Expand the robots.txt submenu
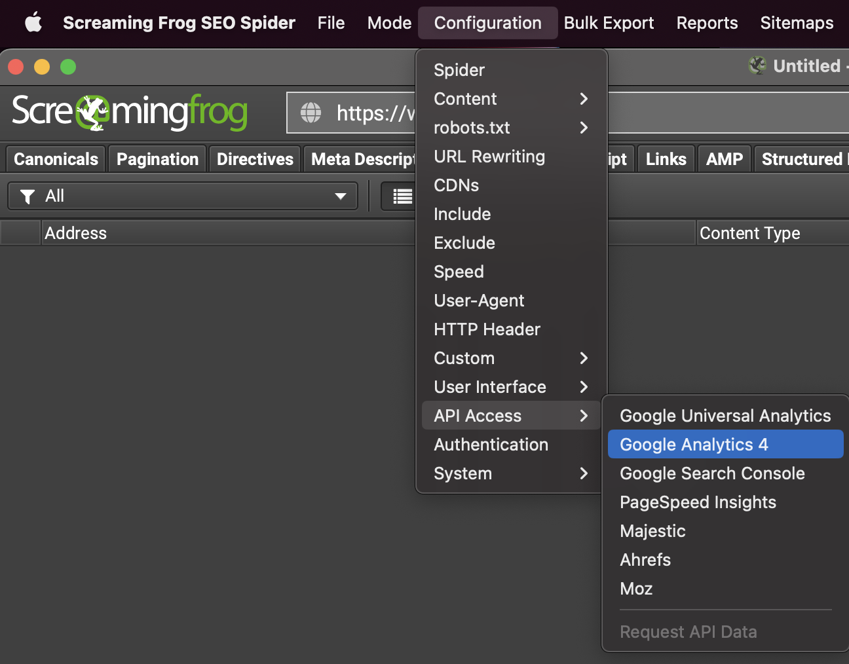 583,128
